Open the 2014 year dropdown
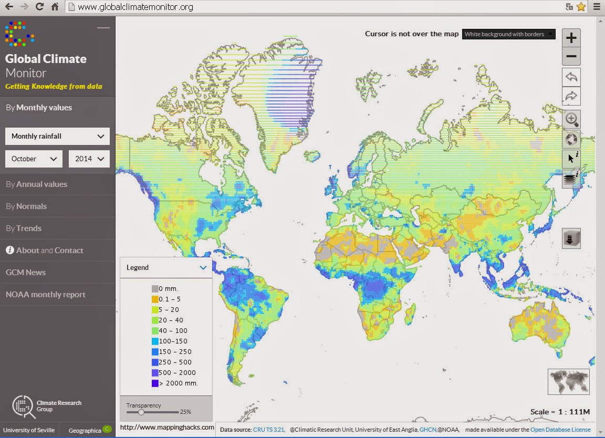Viewport: 605px width, 438px height. click(x=89, y=159)
